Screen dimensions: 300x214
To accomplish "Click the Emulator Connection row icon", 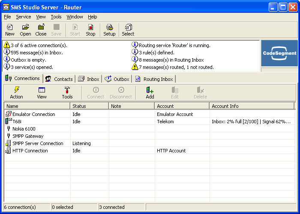I will (x=9, y=114).
